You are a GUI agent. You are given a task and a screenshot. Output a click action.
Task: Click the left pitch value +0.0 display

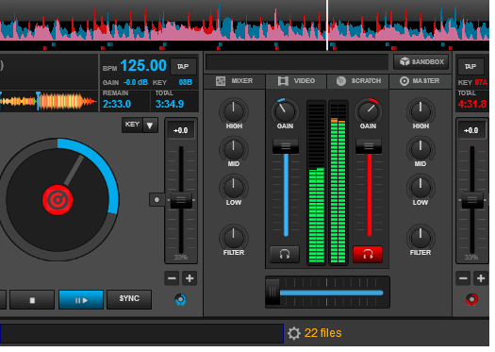181,131
